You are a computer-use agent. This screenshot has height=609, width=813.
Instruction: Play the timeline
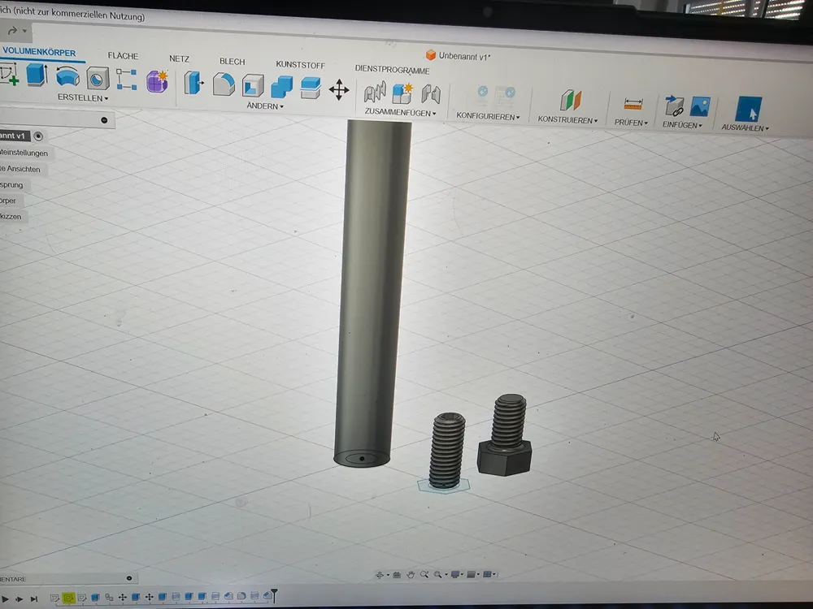[5, 599]
